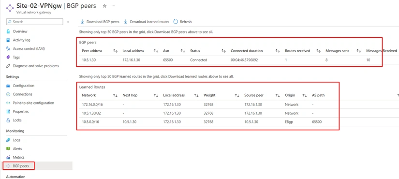399x179 pixels.
Task: Click the Messages Received column header
Action: click(382, 51)
